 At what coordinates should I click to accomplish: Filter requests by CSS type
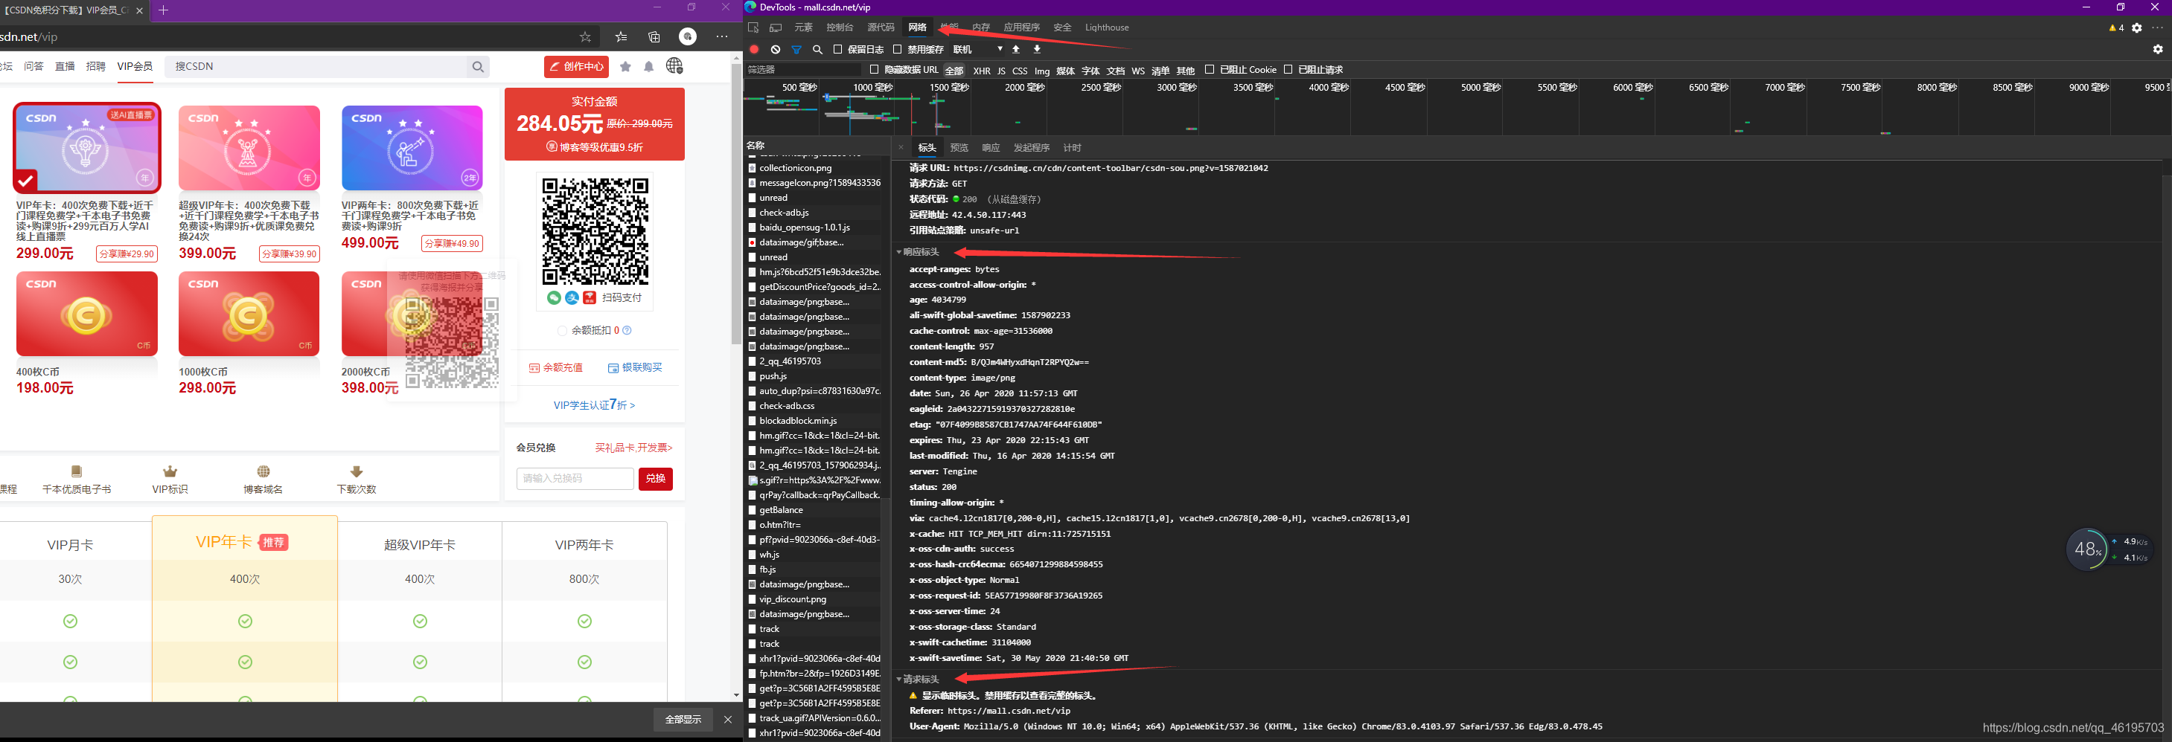[1020, 71]
